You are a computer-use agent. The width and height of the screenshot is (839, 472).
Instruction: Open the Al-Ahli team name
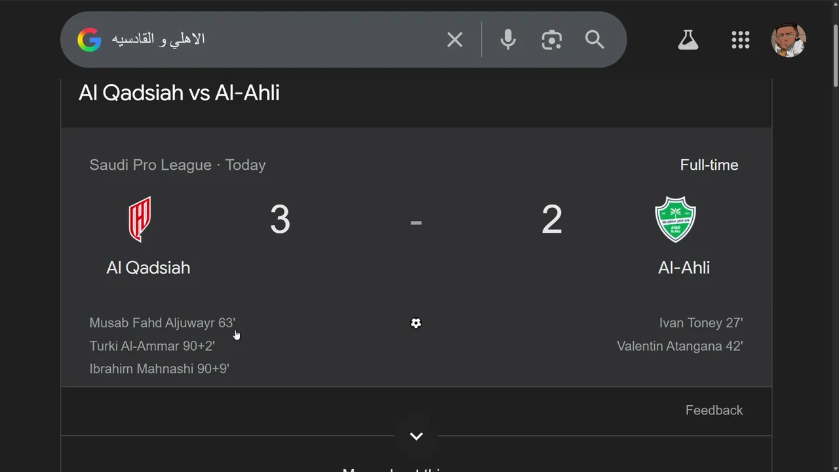click(x=684, y=267)
